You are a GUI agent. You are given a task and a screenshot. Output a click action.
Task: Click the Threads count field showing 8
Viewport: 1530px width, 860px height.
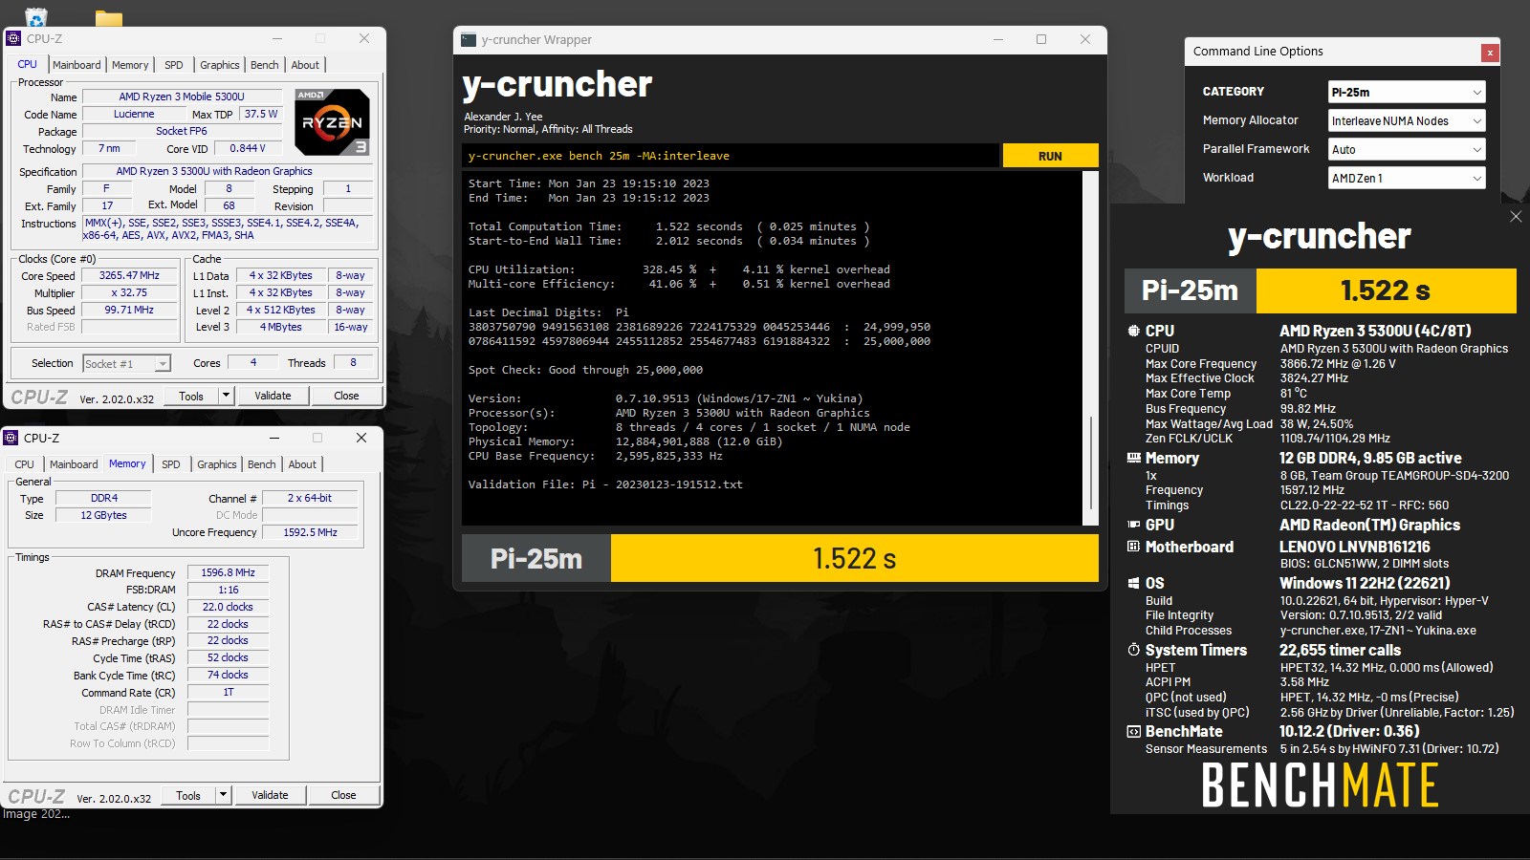click(353, 363)
